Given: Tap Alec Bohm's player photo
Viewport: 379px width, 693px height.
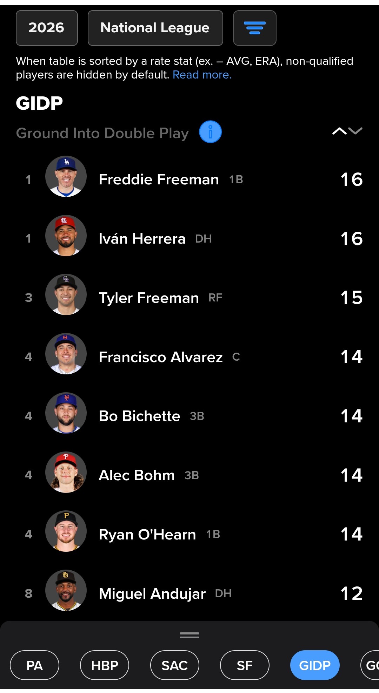Looking at the screenshot, I should click(66, 472).
